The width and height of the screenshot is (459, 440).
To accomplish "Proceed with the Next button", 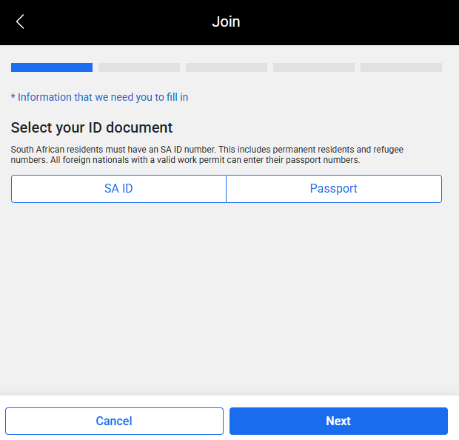I will pyautogui.click(x=338, y=421).
